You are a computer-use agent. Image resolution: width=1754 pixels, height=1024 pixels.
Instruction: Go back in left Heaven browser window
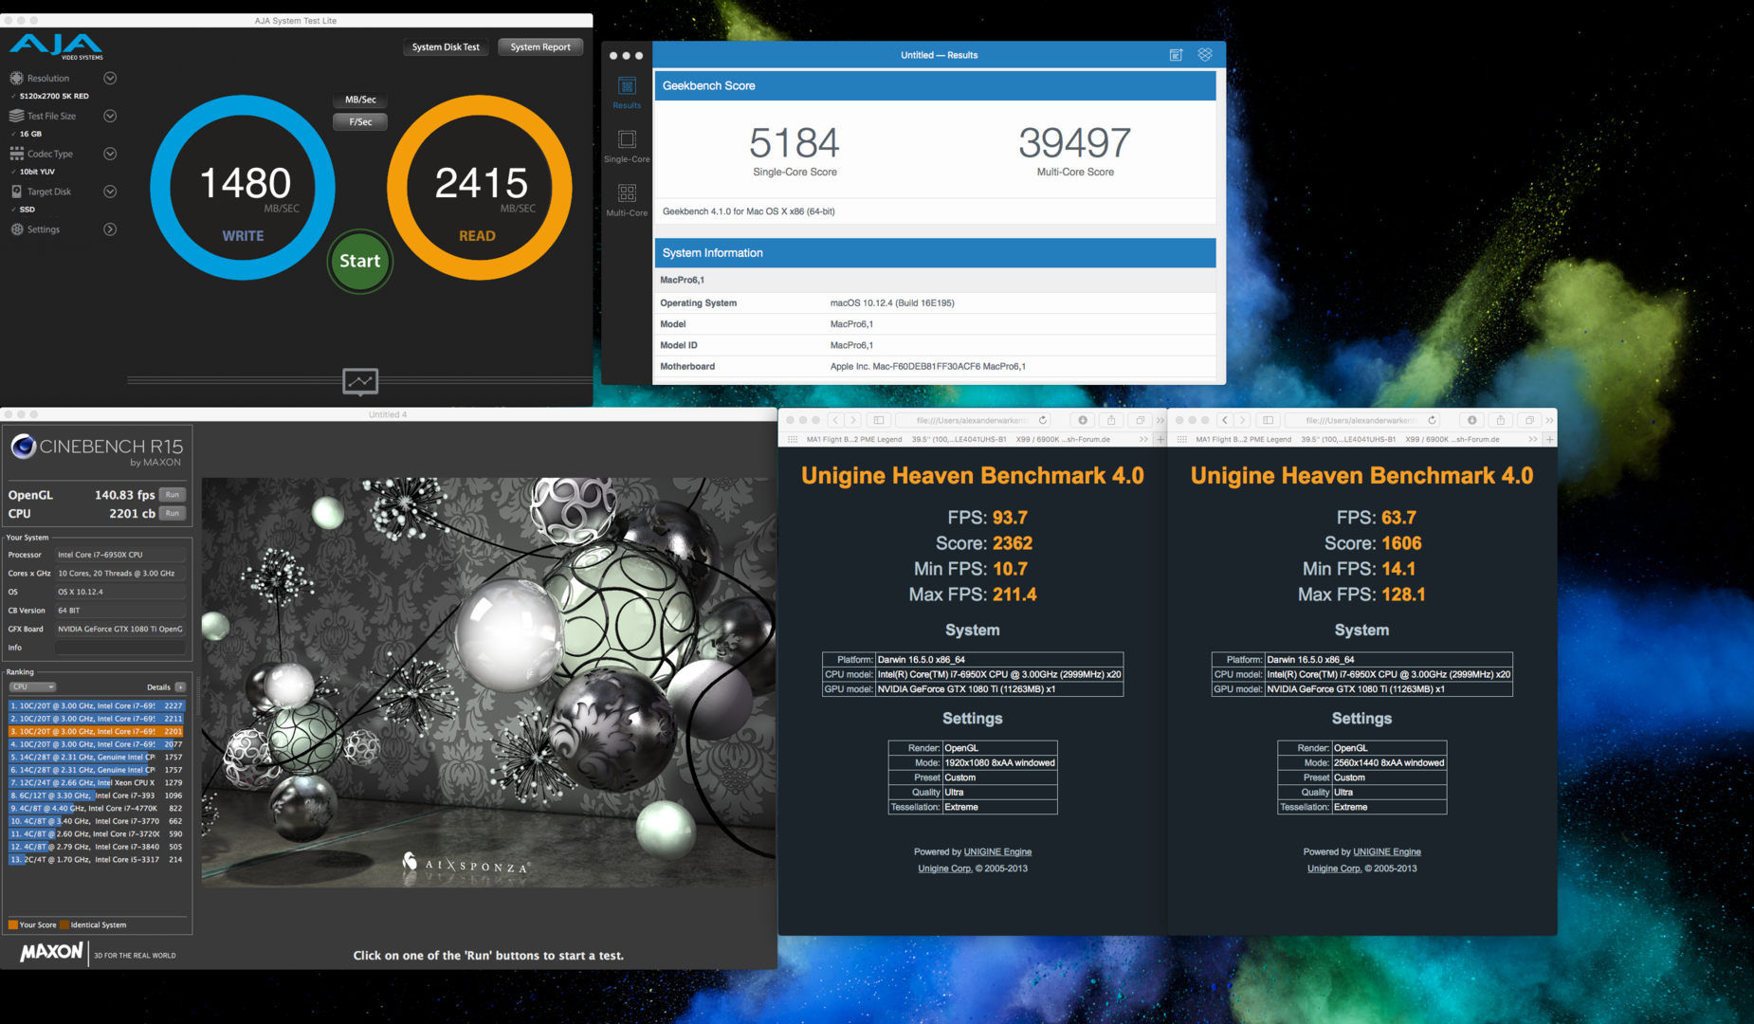click(835, 420)
